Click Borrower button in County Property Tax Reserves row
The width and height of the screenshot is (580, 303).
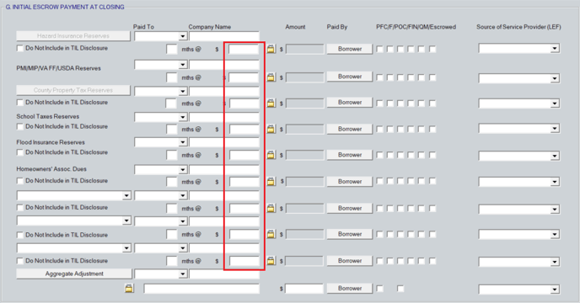350,103
